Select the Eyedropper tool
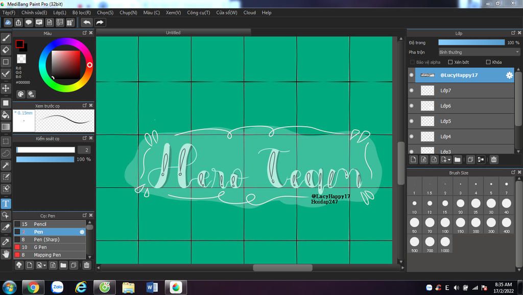523x295 pixels. point(6,242)
